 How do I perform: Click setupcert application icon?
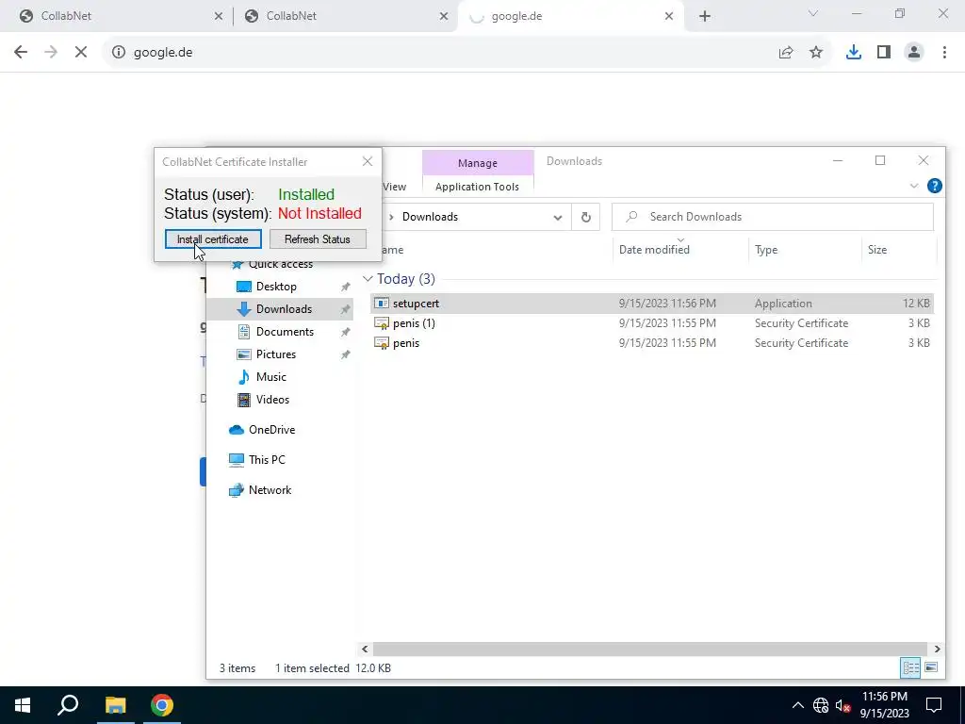382,304
